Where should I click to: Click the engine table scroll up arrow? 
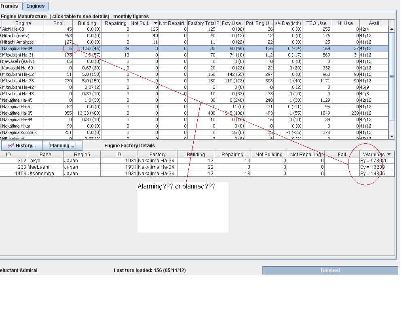pyautogui.click(x=392, y=29)
